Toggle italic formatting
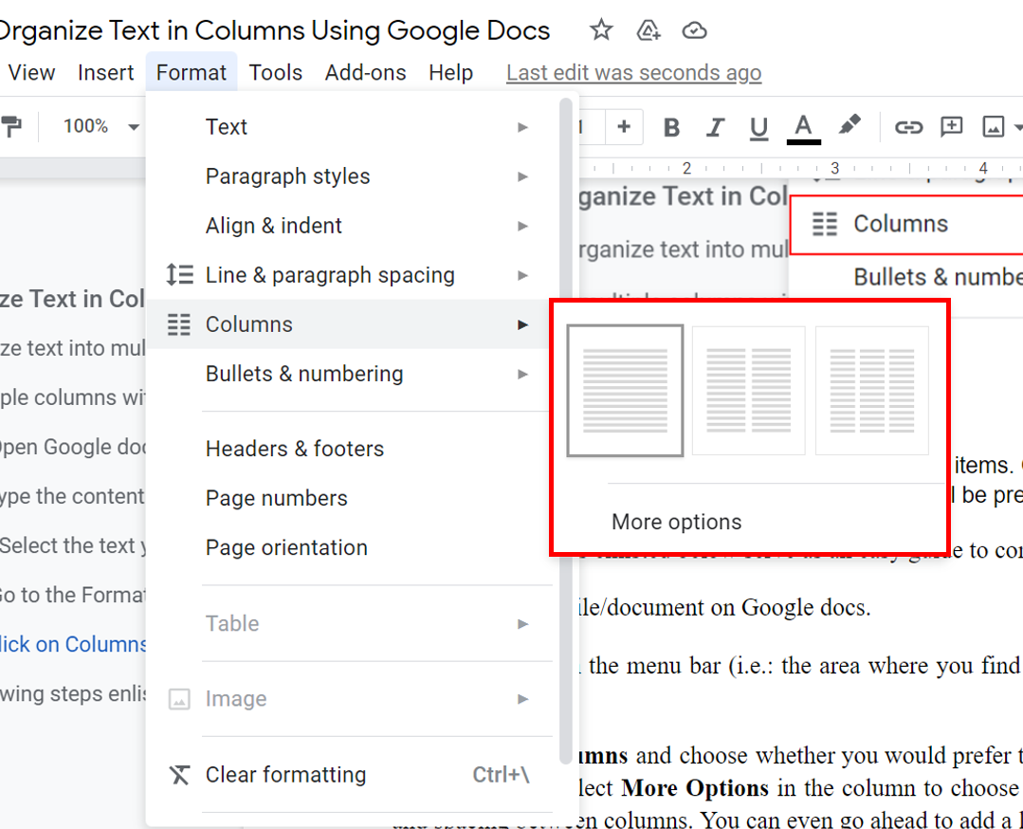Image resolution: width=1023 pixels, height=829 pixels. 716,127
